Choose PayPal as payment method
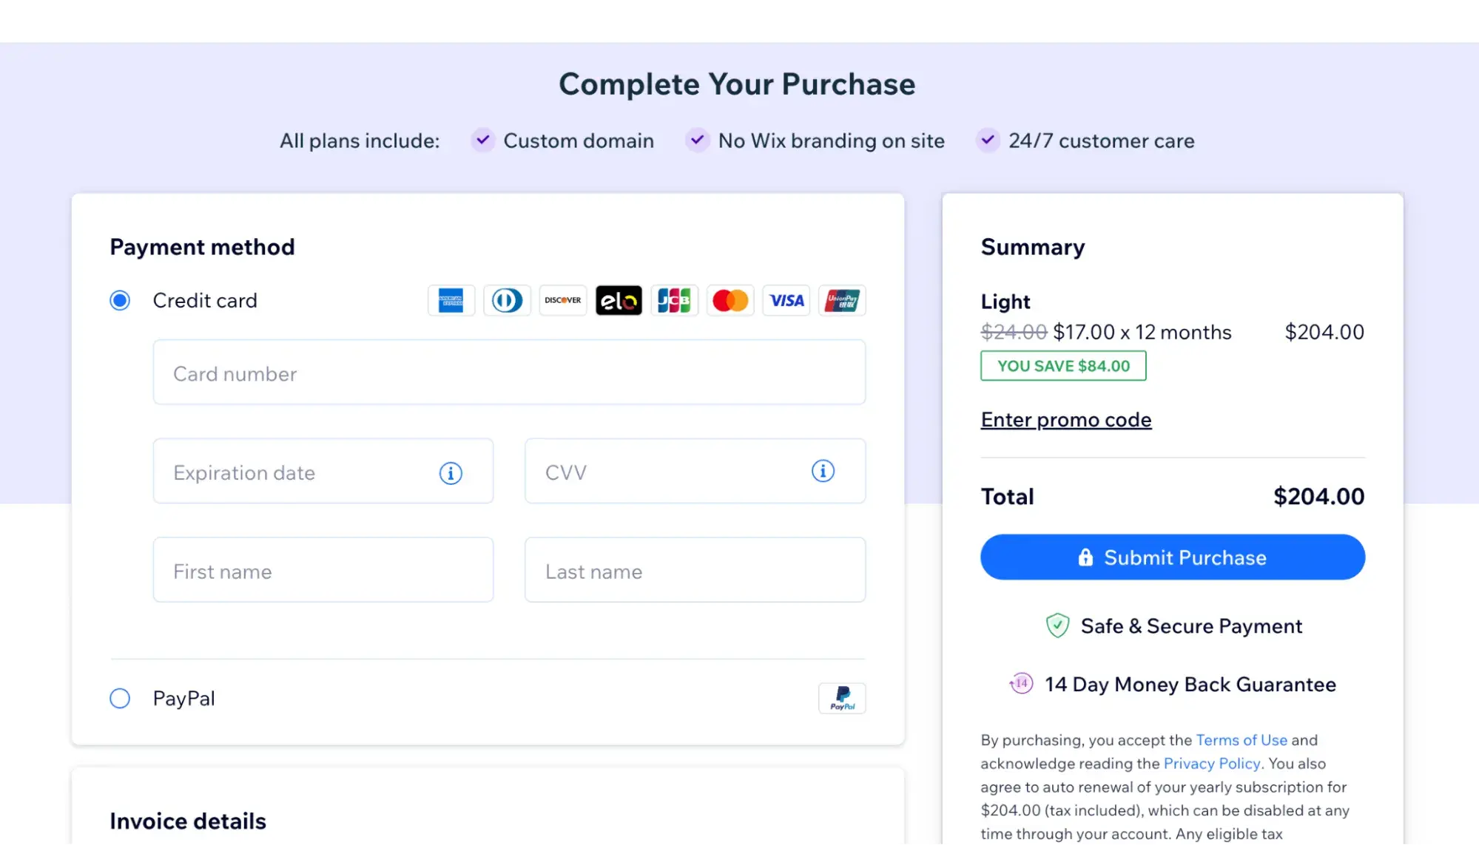The width and height of the screenshot is (1479, 845). 120,698
